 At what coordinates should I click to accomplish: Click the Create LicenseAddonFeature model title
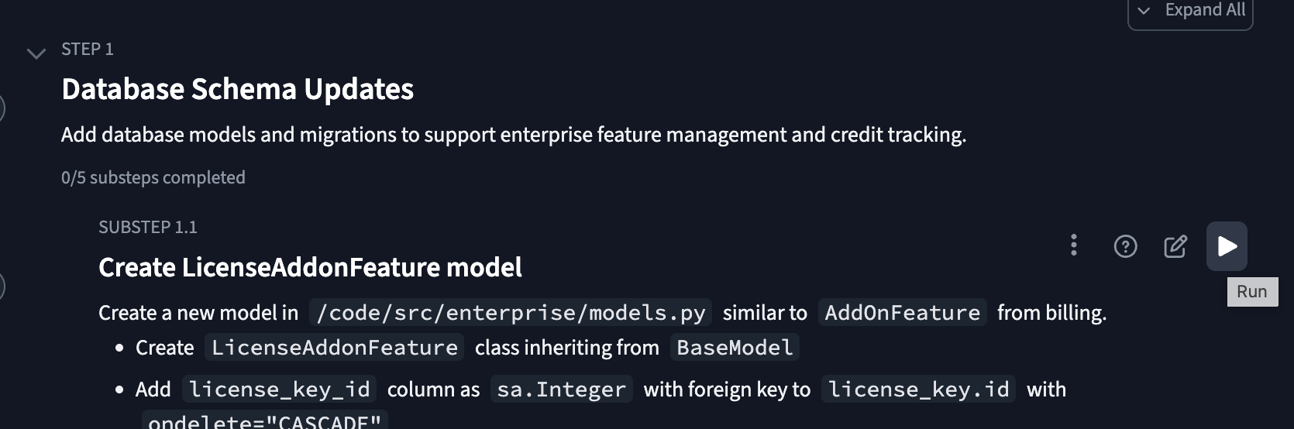(310, 268)
